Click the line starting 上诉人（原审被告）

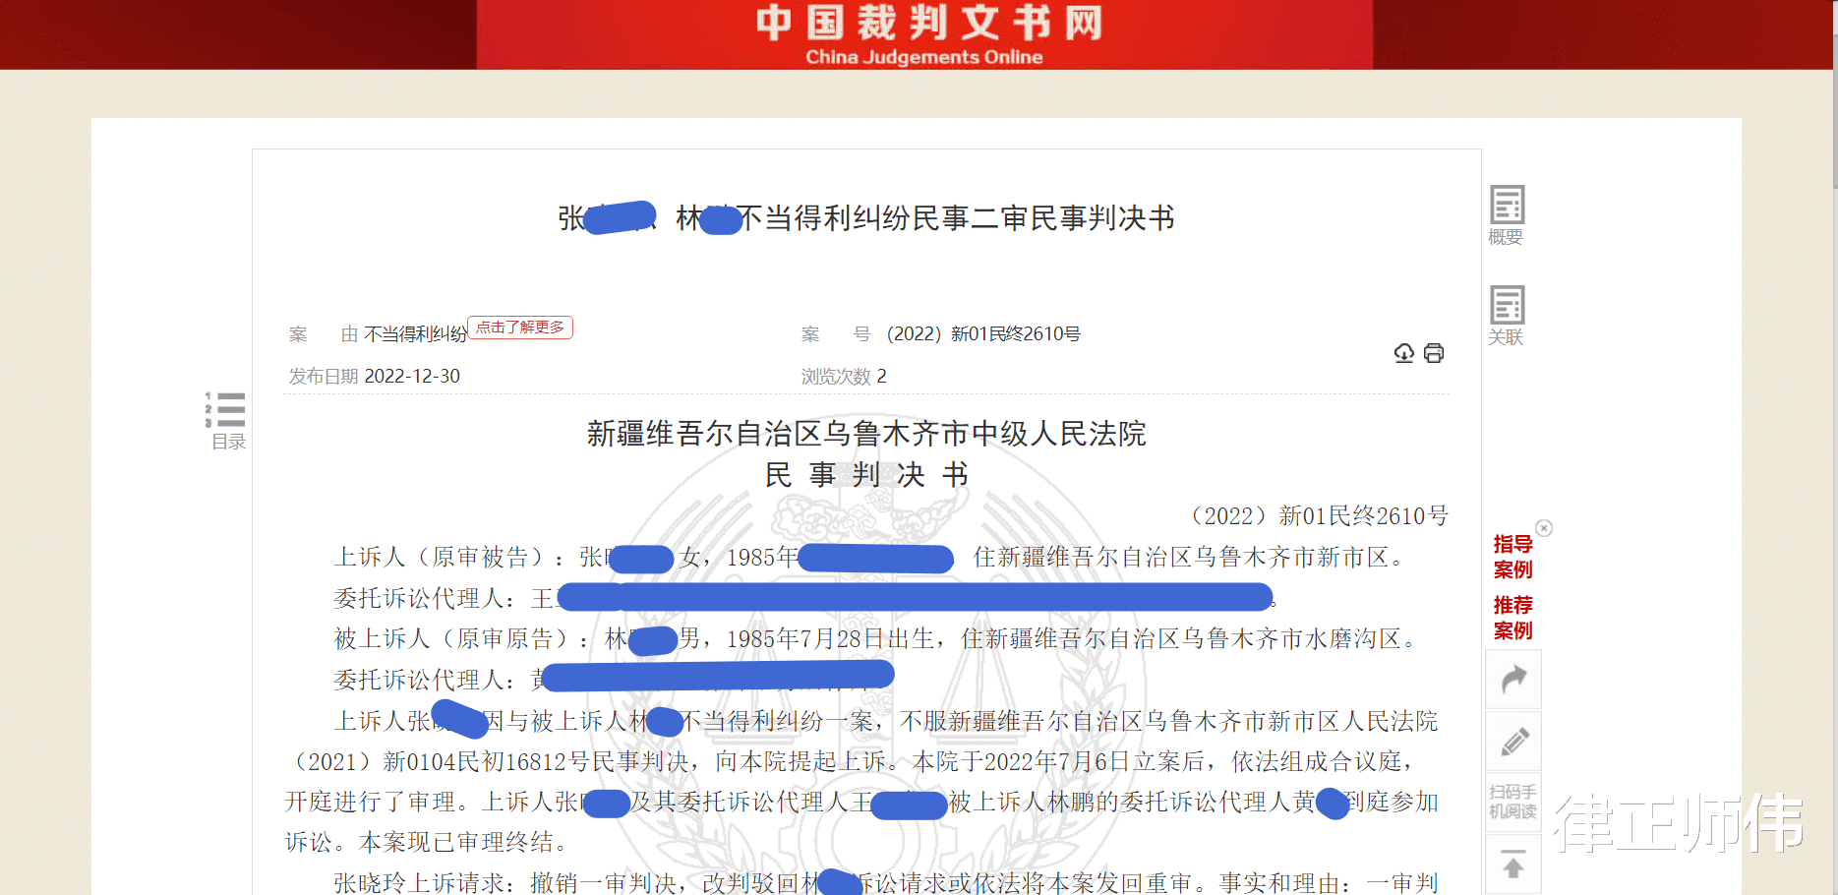pos(869,558)
